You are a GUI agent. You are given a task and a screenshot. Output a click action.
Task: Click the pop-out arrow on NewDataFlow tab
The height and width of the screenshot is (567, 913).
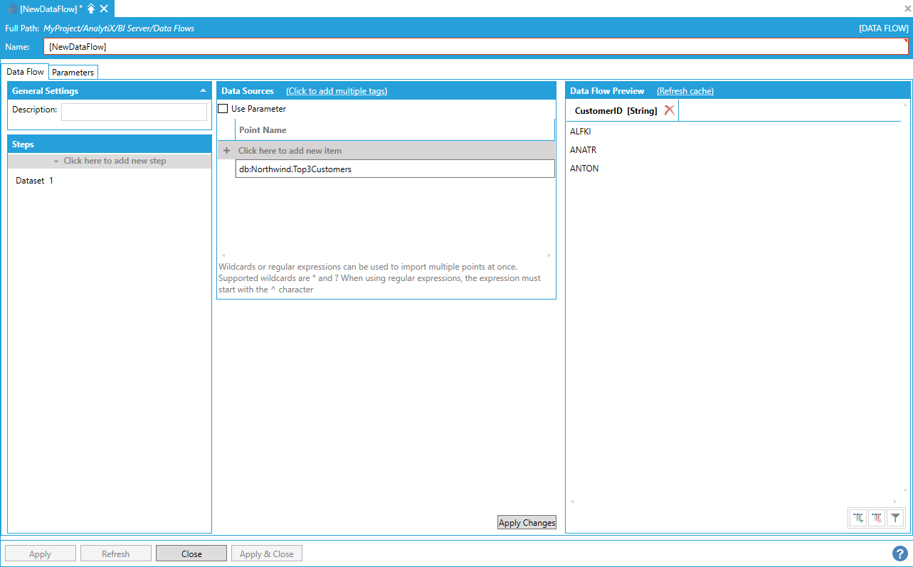pyautogui.click(x=91, y=9)
